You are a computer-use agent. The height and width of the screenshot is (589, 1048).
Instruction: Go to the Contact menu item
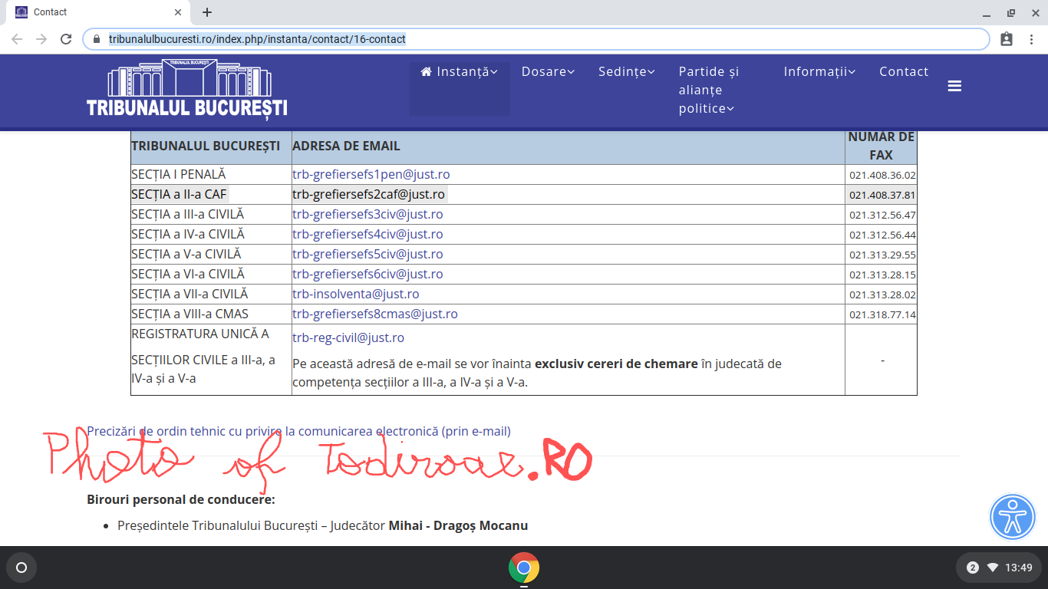point(903,71)
